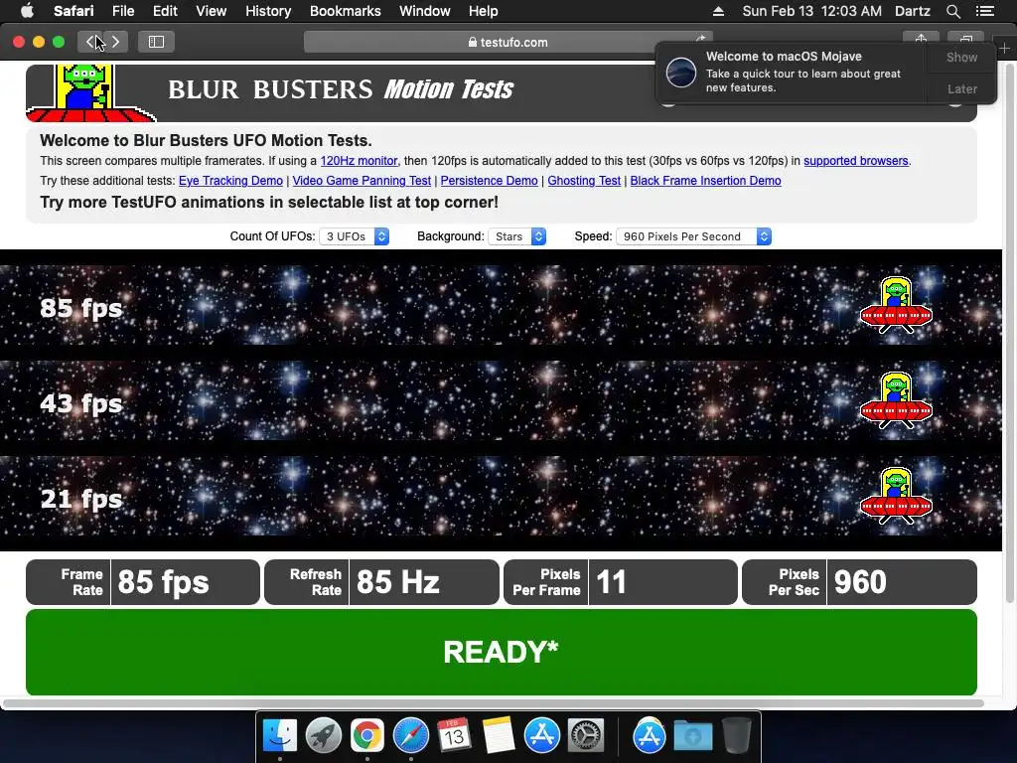
Task: Open the supported browsers link
Action: (x=855, y=161)
